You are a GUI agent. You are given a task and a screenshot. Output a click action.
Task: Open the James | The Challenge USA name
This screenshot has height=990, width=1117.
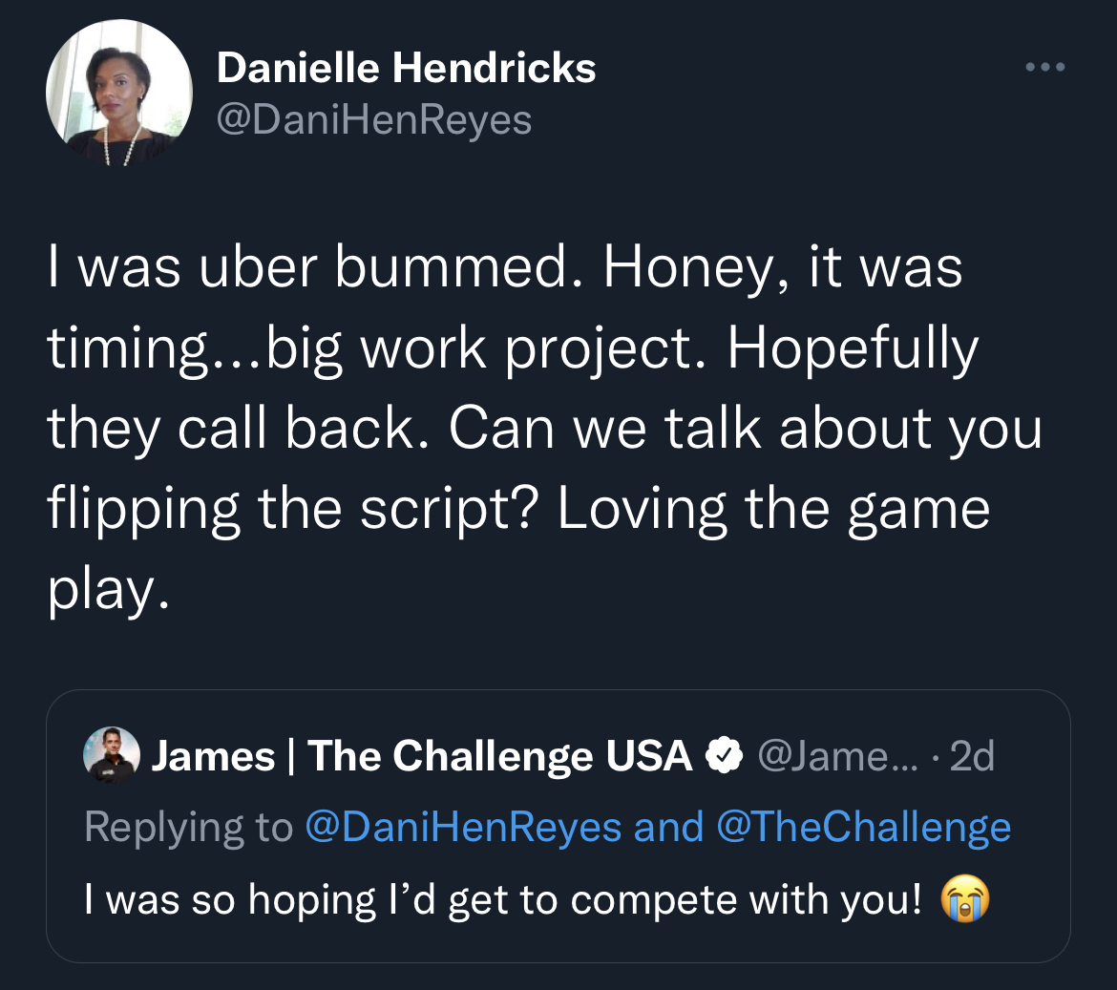pos(422,756)
